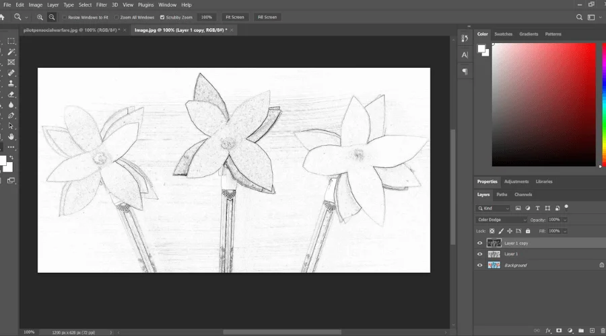Viewport: 606px width, 336px height.
Task: Select the Eraser tool
Action: click(11, 94)
